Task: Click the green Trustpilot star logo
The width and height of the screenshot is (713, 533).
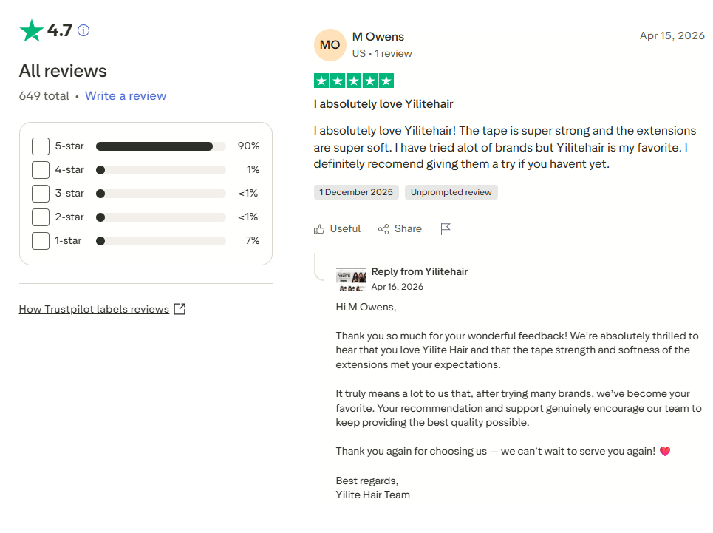Action: [31, 30]
